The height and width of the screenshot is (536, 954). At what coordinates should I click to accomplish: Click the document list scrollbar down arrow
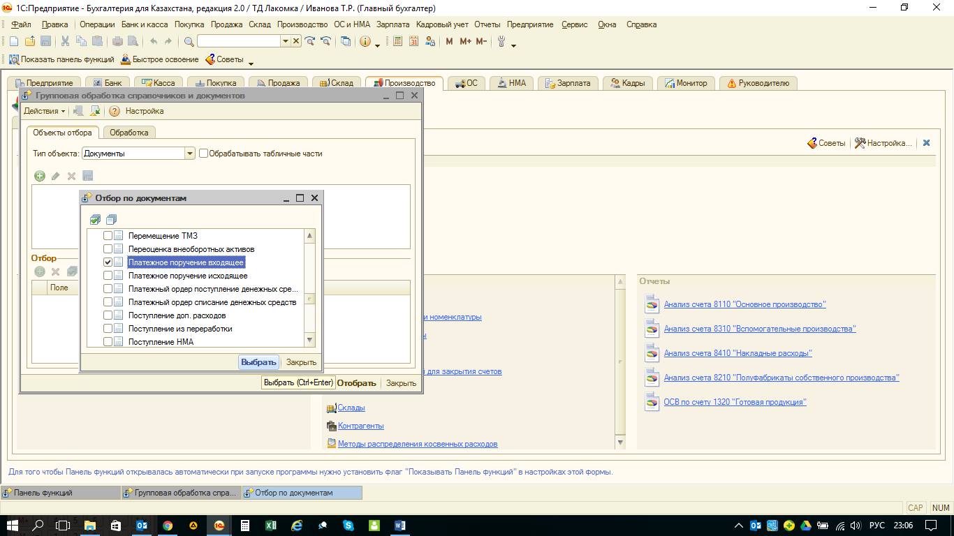310,340
